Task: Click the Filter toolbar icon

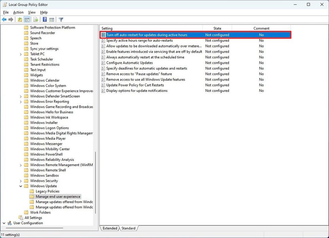Action: pos(61,19)
